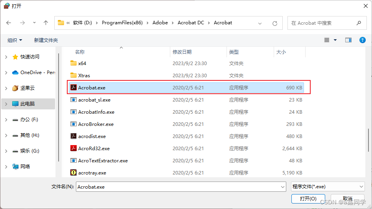Click the 690 KB size cell

pyautogui.click(x=294, y=87)
